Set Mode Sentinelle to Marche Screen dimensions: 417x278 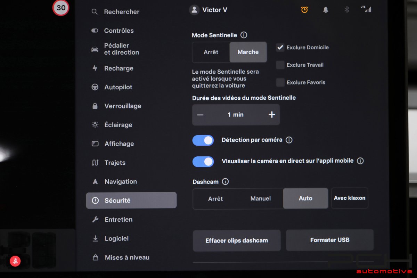click(248, 52)
